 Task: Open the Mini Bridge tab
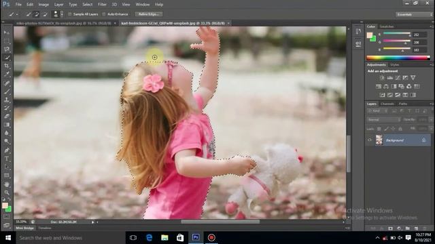(24, 228)
